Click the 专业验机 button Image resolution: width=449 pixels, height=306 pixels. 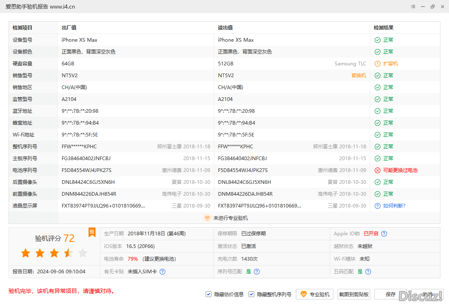point(315,294)
